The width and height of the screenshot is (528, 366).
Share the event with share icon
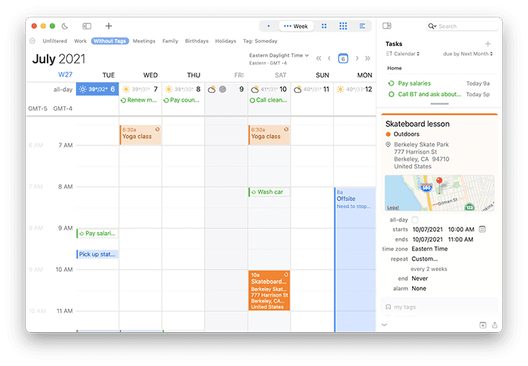click(494, 325)
